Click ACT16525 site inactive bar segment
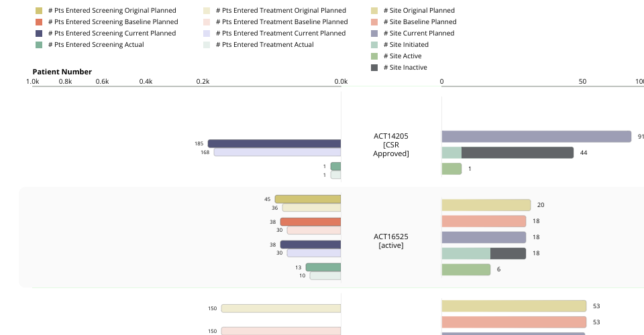The height and width of the screenshot is (335, 644). coord(508,253)
